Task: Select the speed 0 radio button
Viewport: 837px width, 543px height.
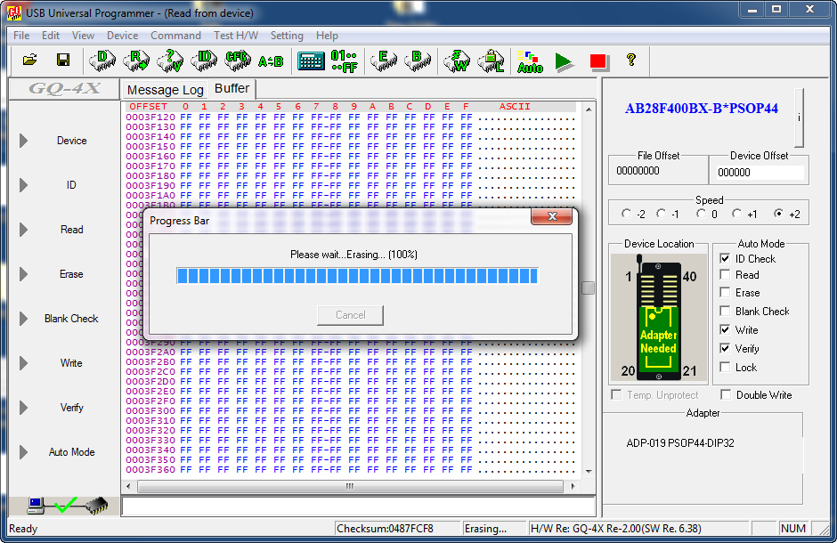Action: click(x=702, y=214)
